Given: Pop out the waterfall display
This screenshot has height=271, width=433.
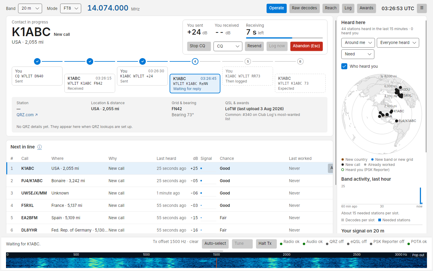Looking at the screenshot, I should point(418,255).
